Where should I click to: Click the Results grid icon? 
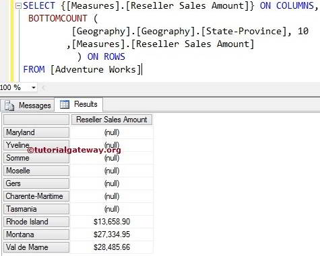click(x=65, y=104)
